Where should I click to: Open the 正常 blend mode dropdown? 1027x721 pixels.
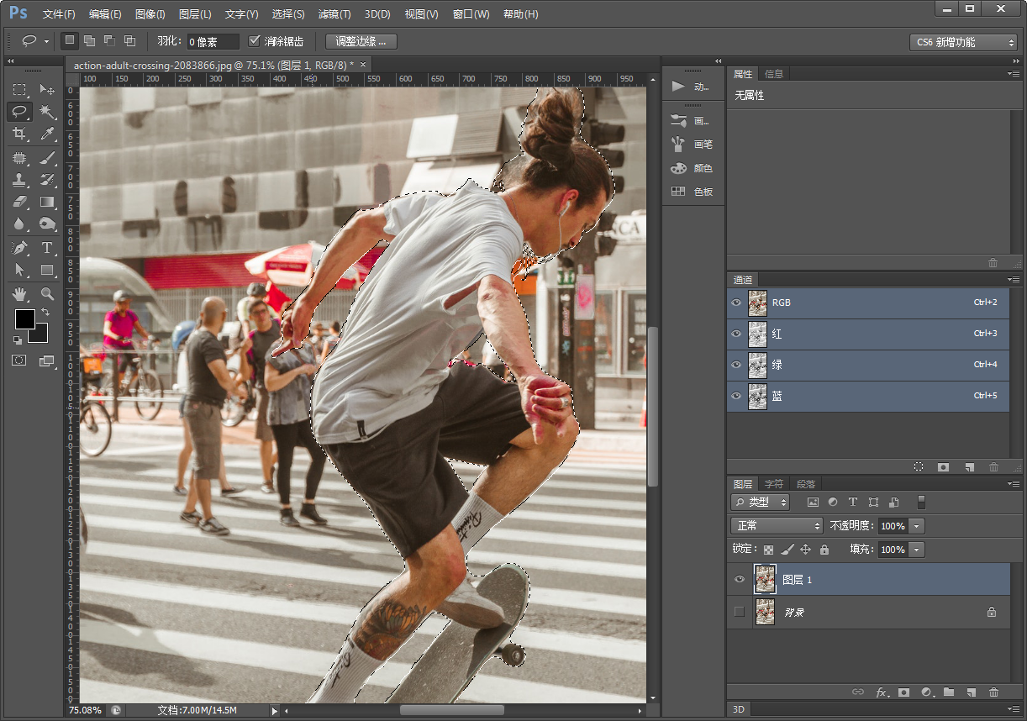point(777,526)
